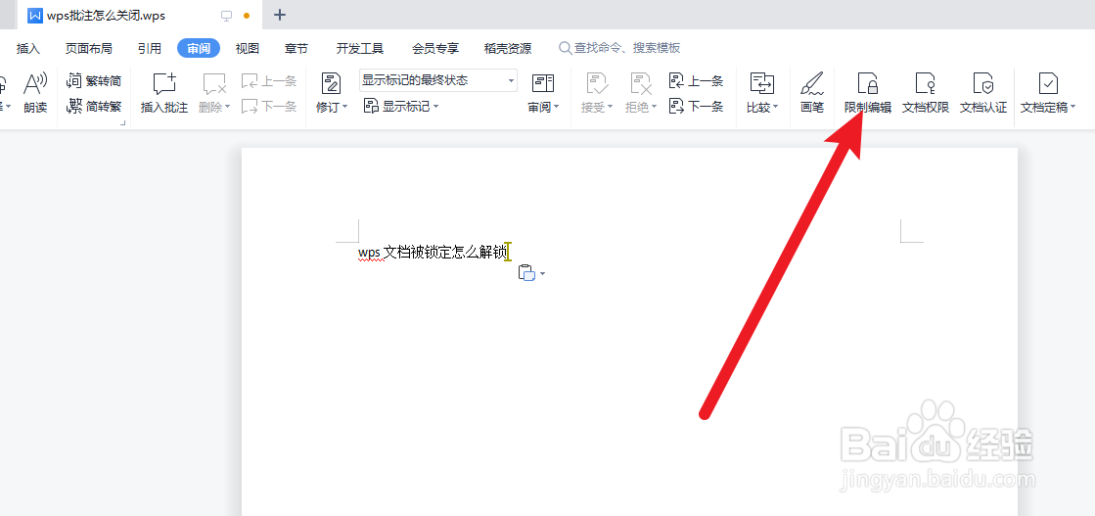Click the 接受 accept change icon

[596, 84]
